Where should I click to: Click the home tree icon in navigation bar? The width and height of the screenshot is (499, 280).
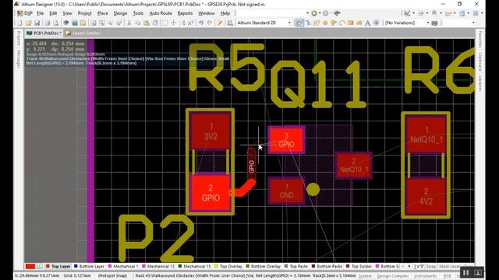coord(337,13)
